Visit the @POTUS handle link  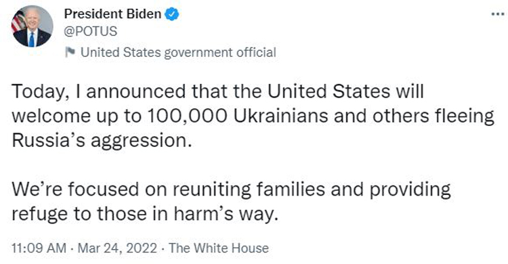91,31
